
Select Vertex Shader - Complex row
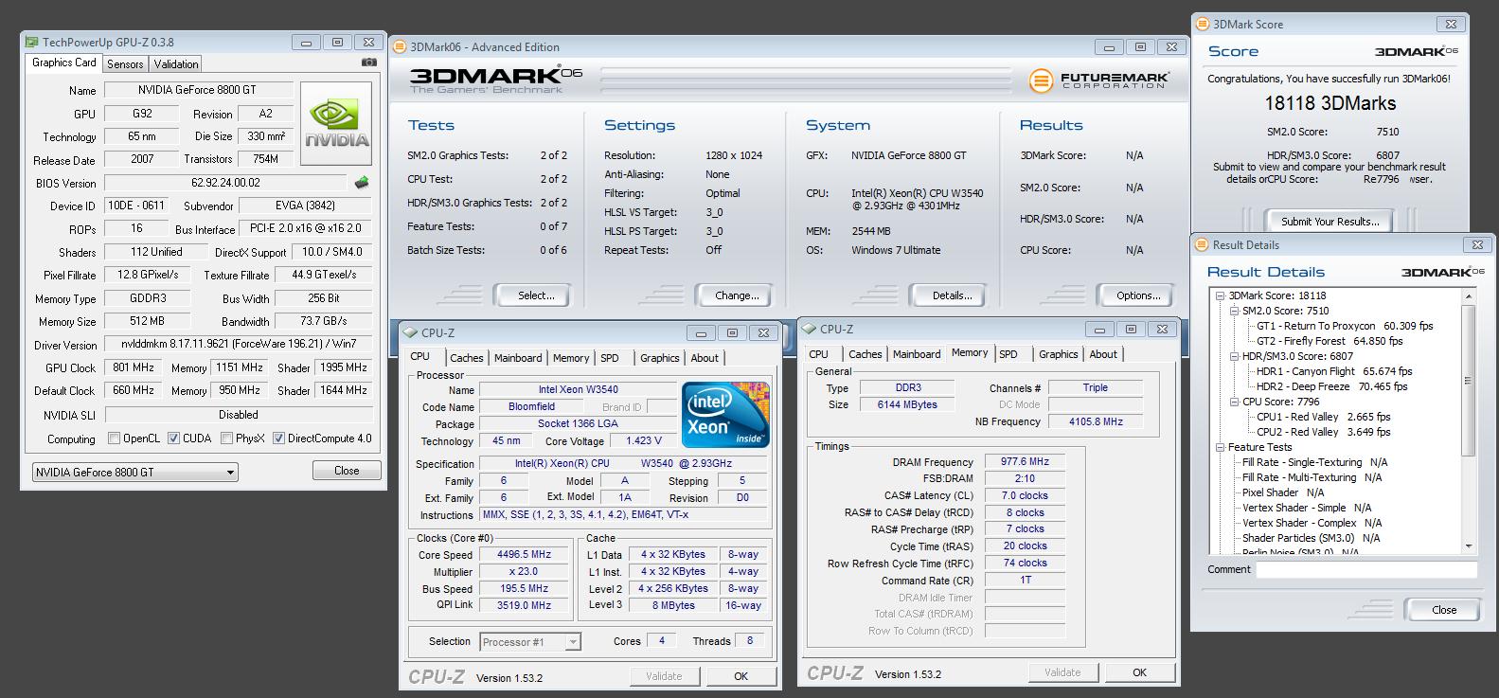[1312, 523]
